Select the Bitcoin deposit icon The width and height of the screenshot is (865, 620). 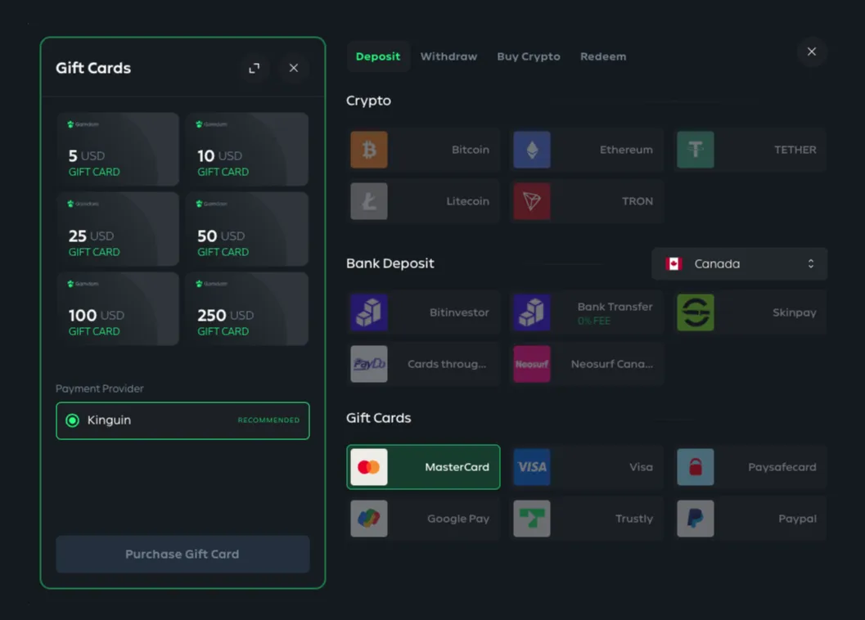369,150
